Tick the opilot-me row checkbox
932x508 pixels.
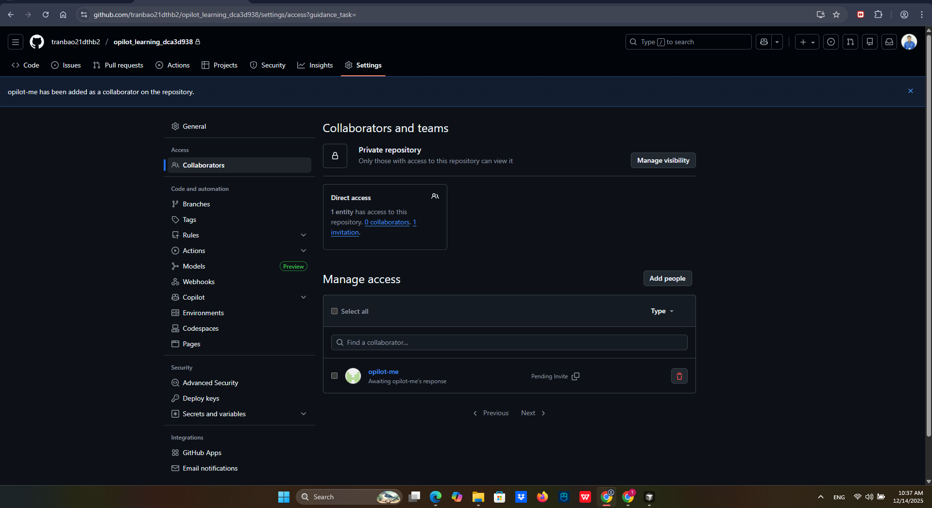point(334,375)
